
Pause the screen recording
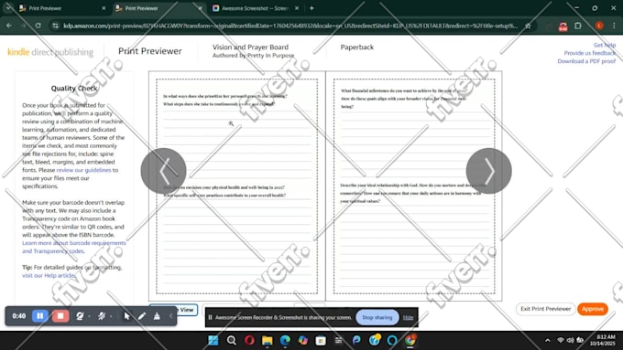click(40, 316)
